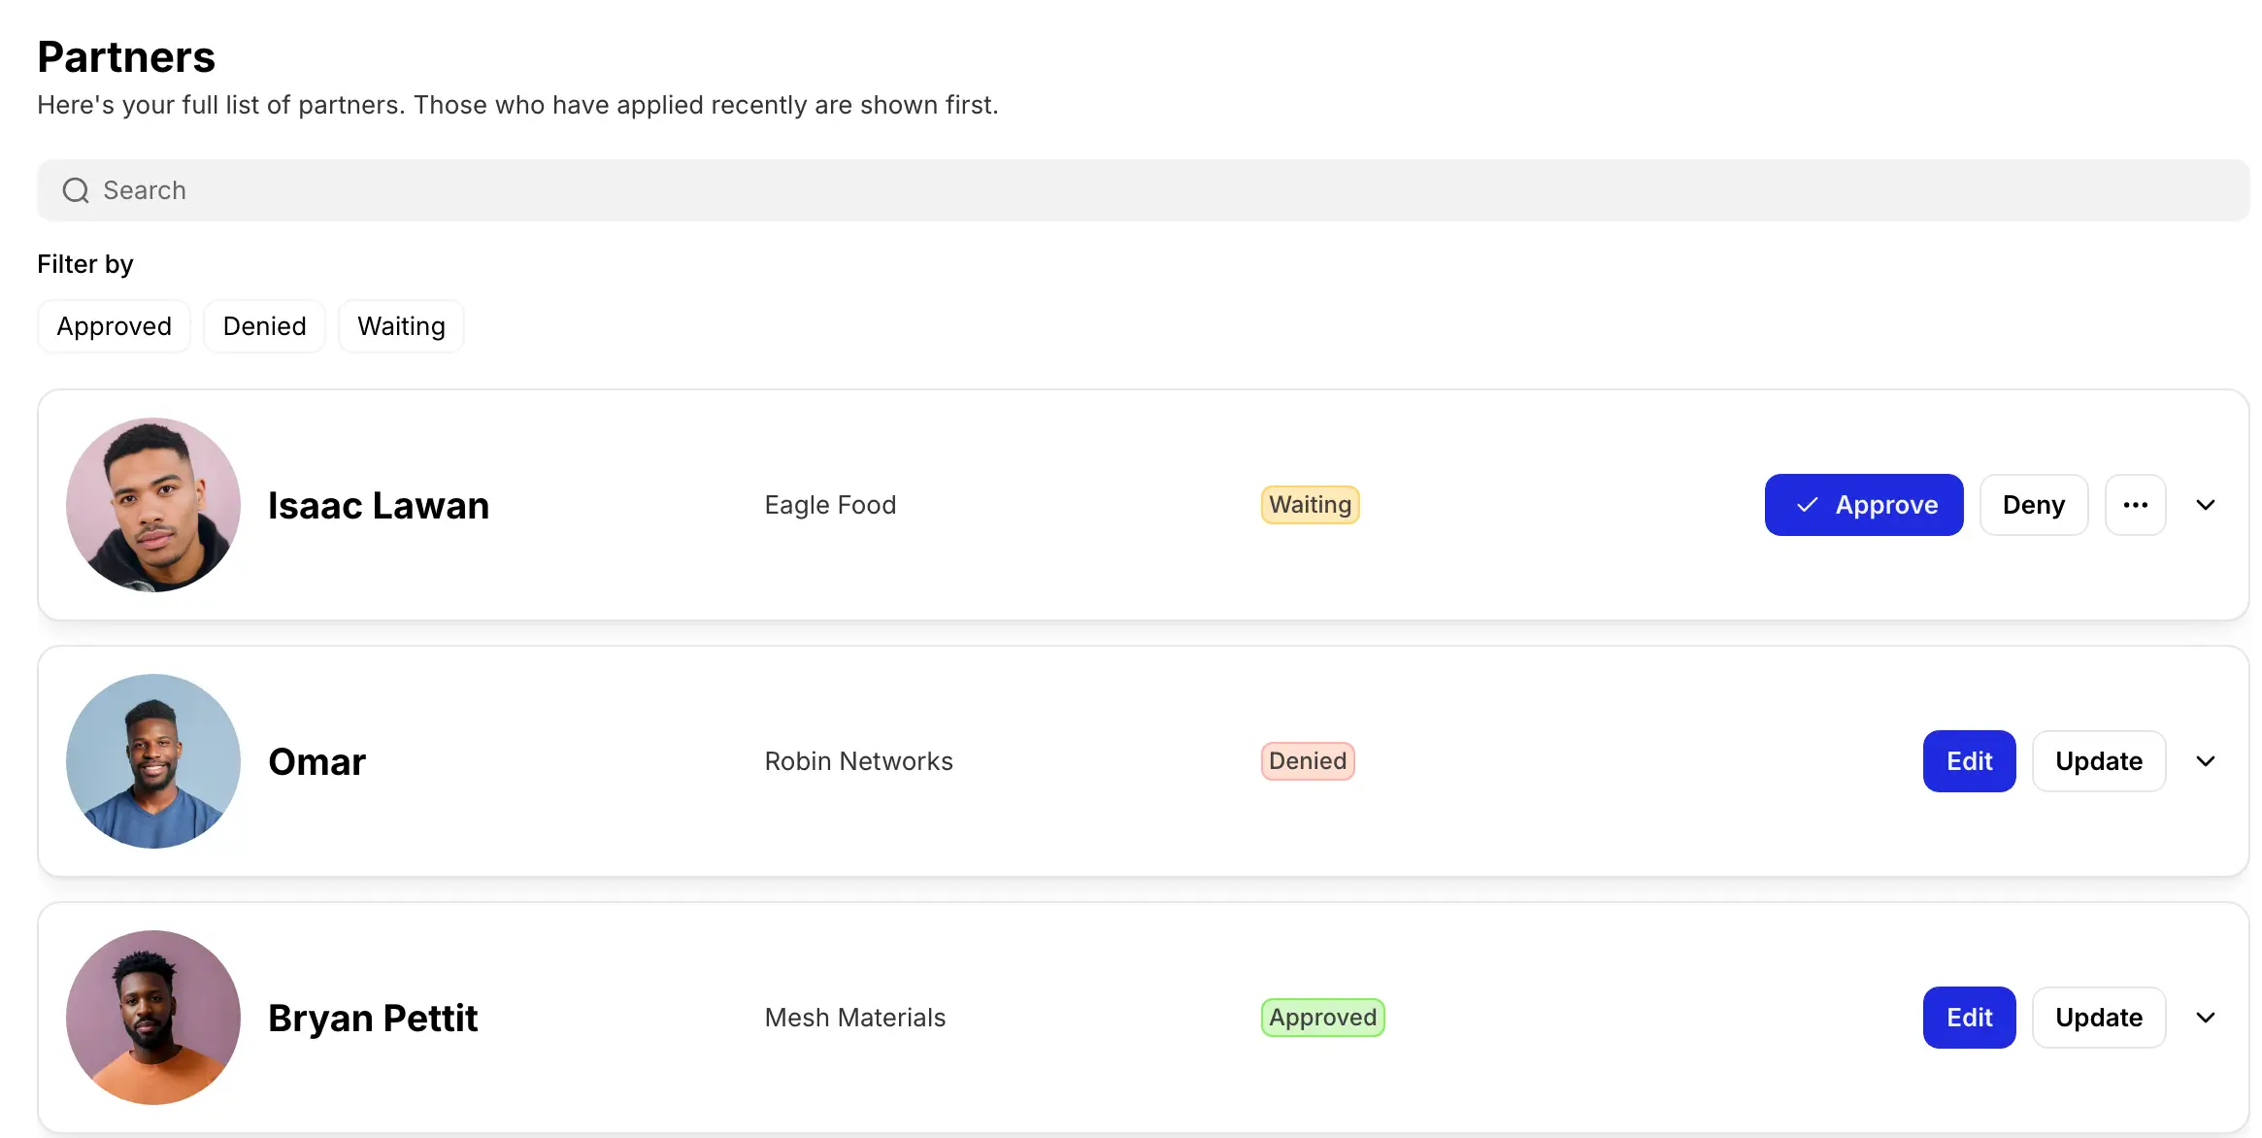Expand Isaac Lawan's row with chevron
2262x1138 pixels.
(2206, 505)
